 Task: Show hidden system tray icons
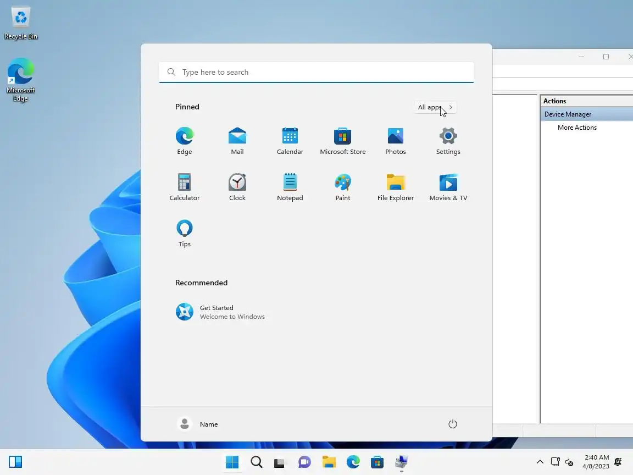pyautogui.click(x=540, y=462)
